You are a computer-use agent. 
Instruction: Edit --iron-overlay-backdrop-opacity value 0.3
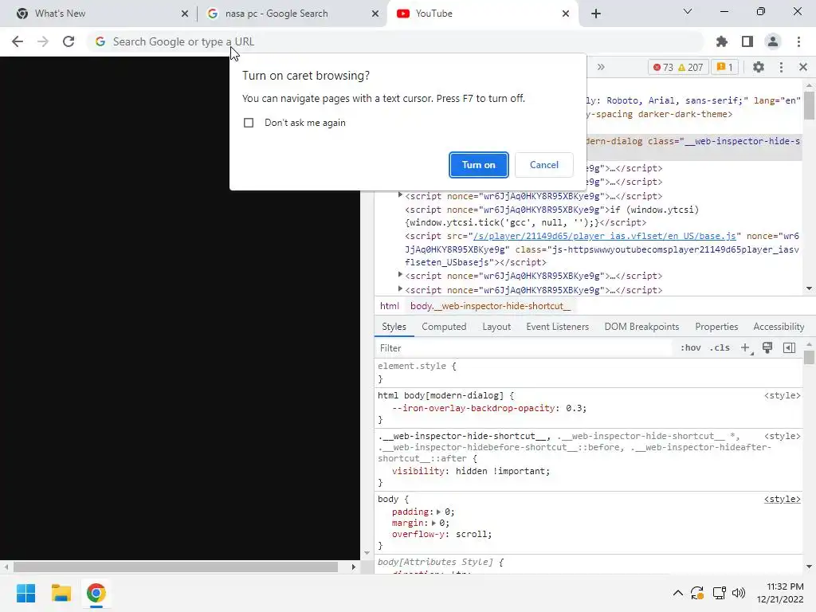(x=574, y=408)
